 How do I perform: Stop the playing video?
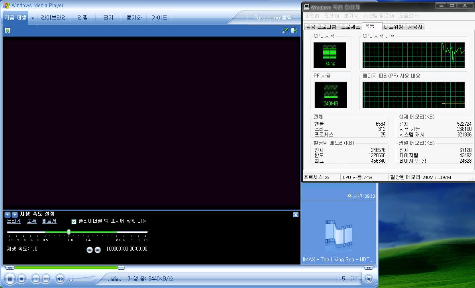point(21,278)
